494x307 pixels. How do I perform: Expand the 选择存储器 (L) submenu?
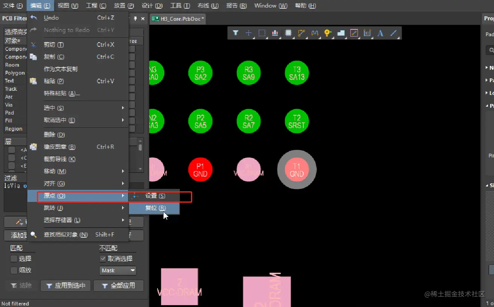tap(78, 220)
